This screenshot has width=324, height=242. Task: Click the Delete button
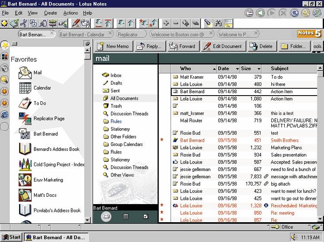click(262, 47)
